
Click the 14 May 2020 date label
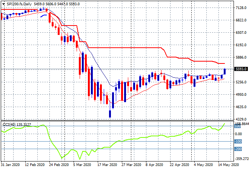pyautogui.click(x=228, y=165)
